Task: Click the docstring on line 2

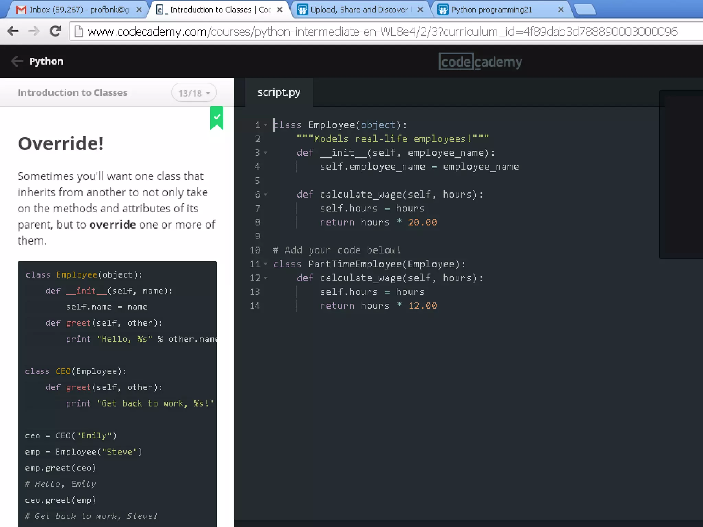Action: tap(393, 139)
